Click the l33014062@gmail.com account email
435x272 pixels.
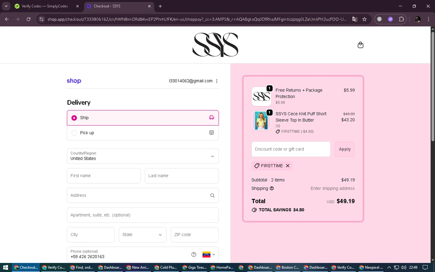point(191,81)
